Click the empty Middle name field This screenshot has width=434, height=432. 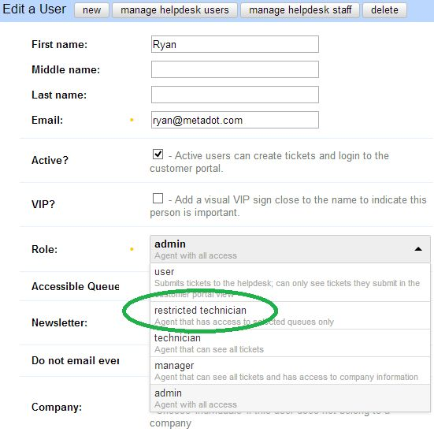235,69
